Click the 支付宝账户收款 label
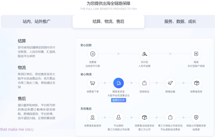The image size is (215, 137). [x=196, y=66]
